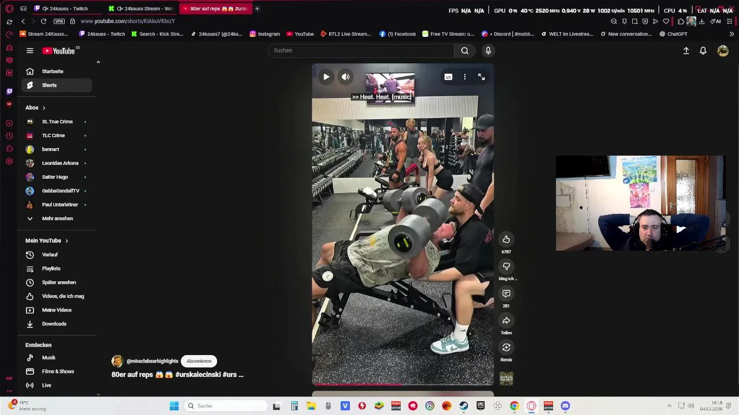Like this Short
The height and width of the screenshot is (415, 739).
[x=506, y=239]
